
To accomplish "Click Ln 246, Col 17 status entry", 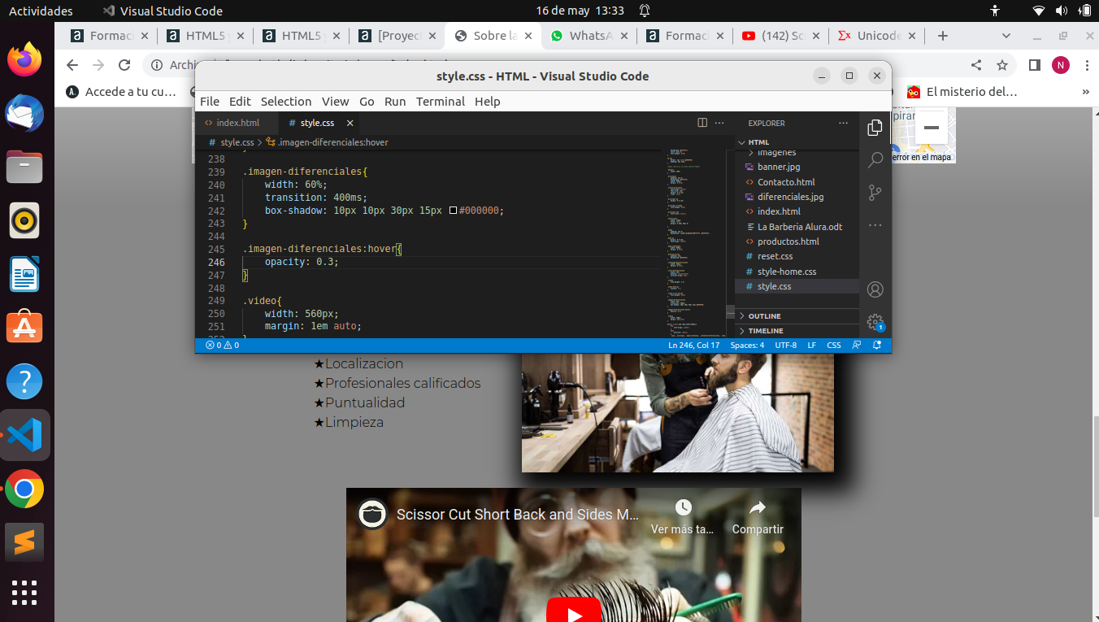I will (x=693, y=346).
